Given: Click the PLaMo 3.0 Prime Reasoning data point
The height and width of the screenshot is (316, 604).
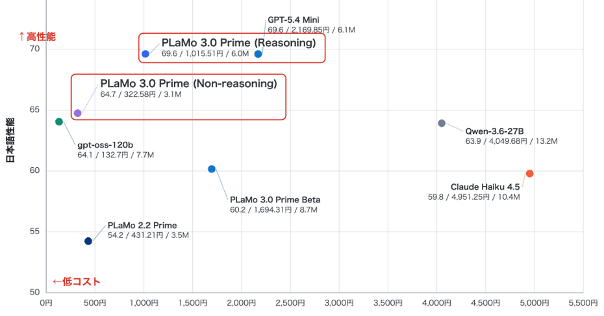Looking at the screenshot, I should point(145,54).
